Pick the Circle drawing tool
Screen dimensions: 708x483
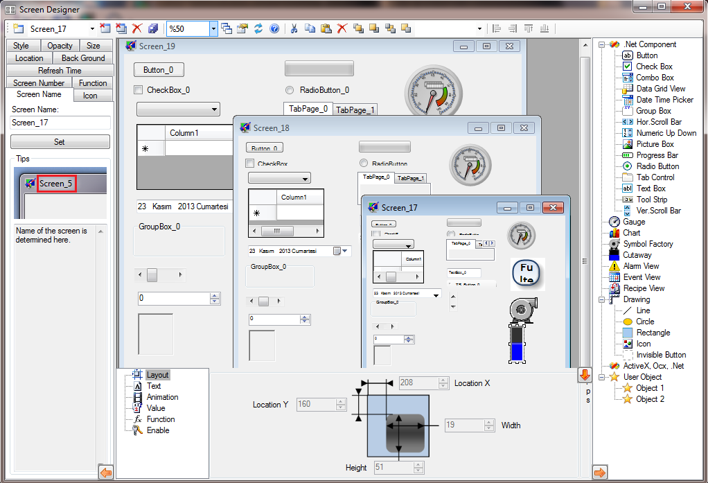644,322
